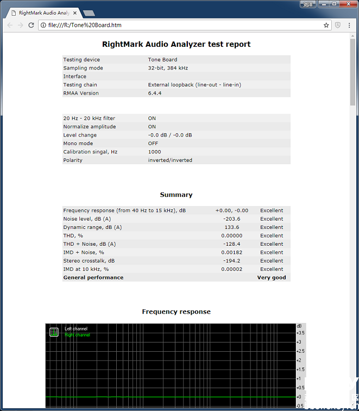
Task: Click the scrollbar up arrow
Action: [352, 36]
